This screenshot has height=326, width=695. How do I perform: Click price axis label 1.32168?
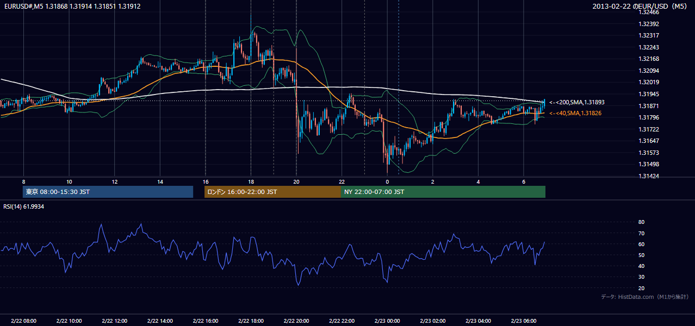[649, 59]
